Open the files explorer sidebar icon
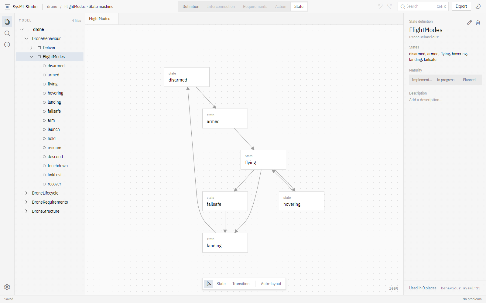This screenshot has height=303, width=486. [x=7, y=22]
